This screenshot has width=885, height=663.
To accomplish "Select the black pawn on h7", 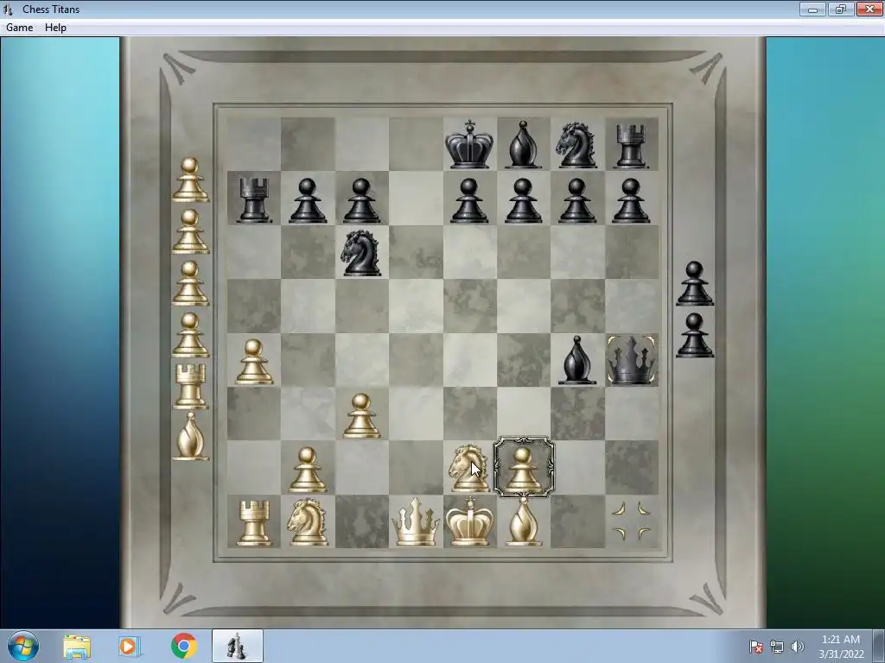I will click(631, 200).
